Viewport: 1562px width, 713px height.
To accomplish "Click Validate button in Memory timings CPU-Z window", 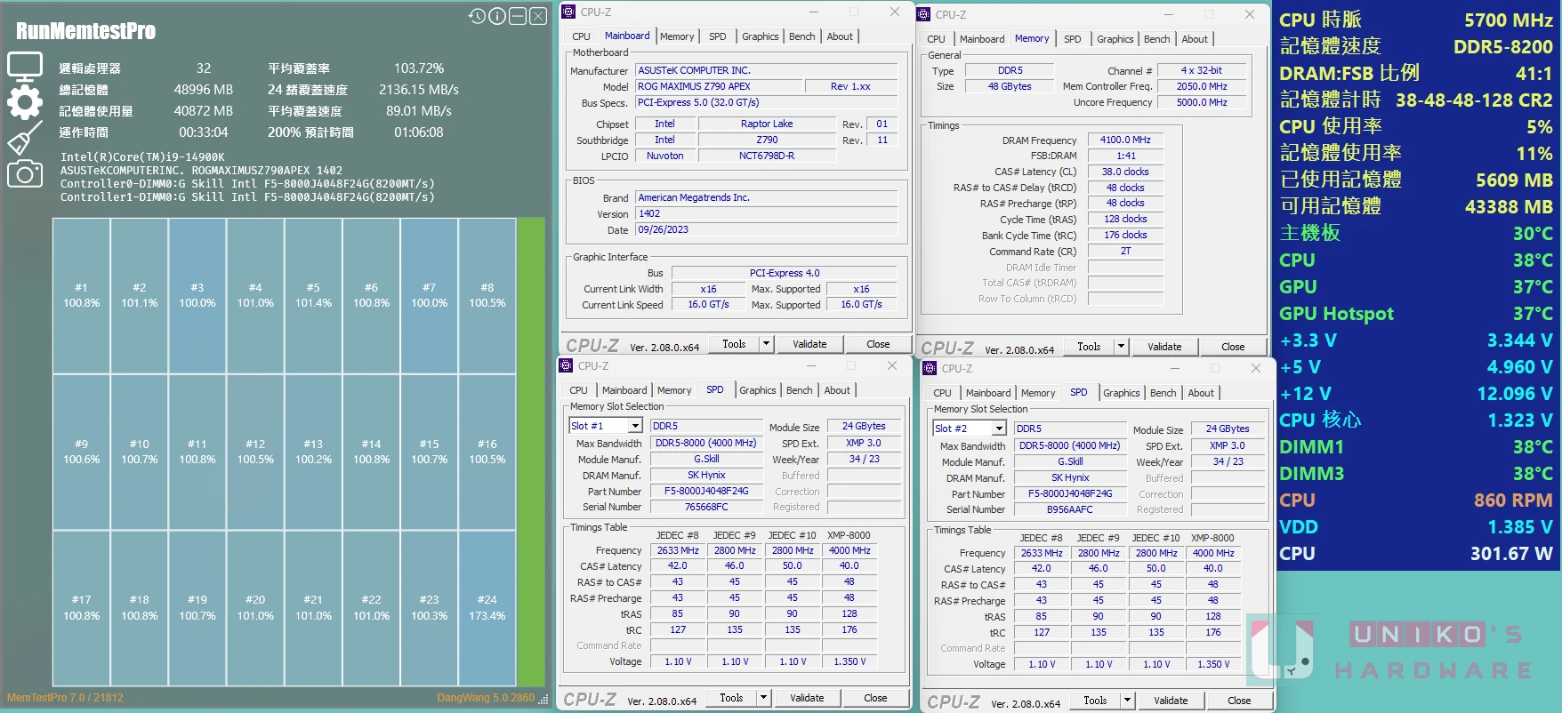I will (x=1164, y=347).
